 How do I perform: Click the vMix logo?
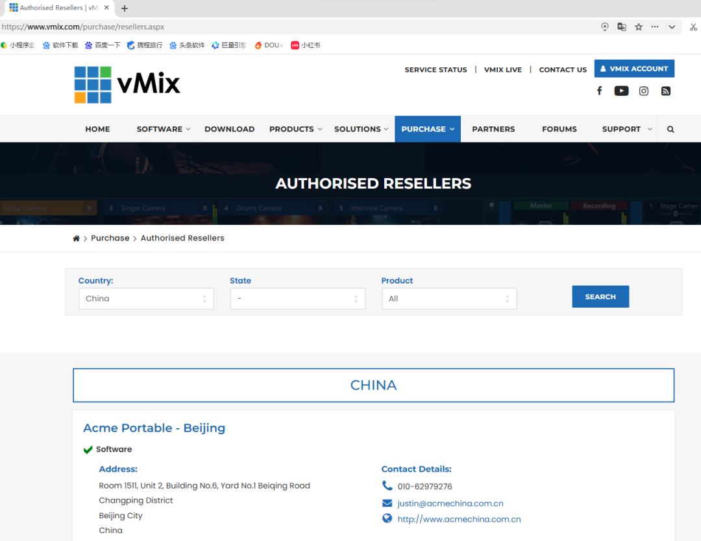tap(127, 84)
